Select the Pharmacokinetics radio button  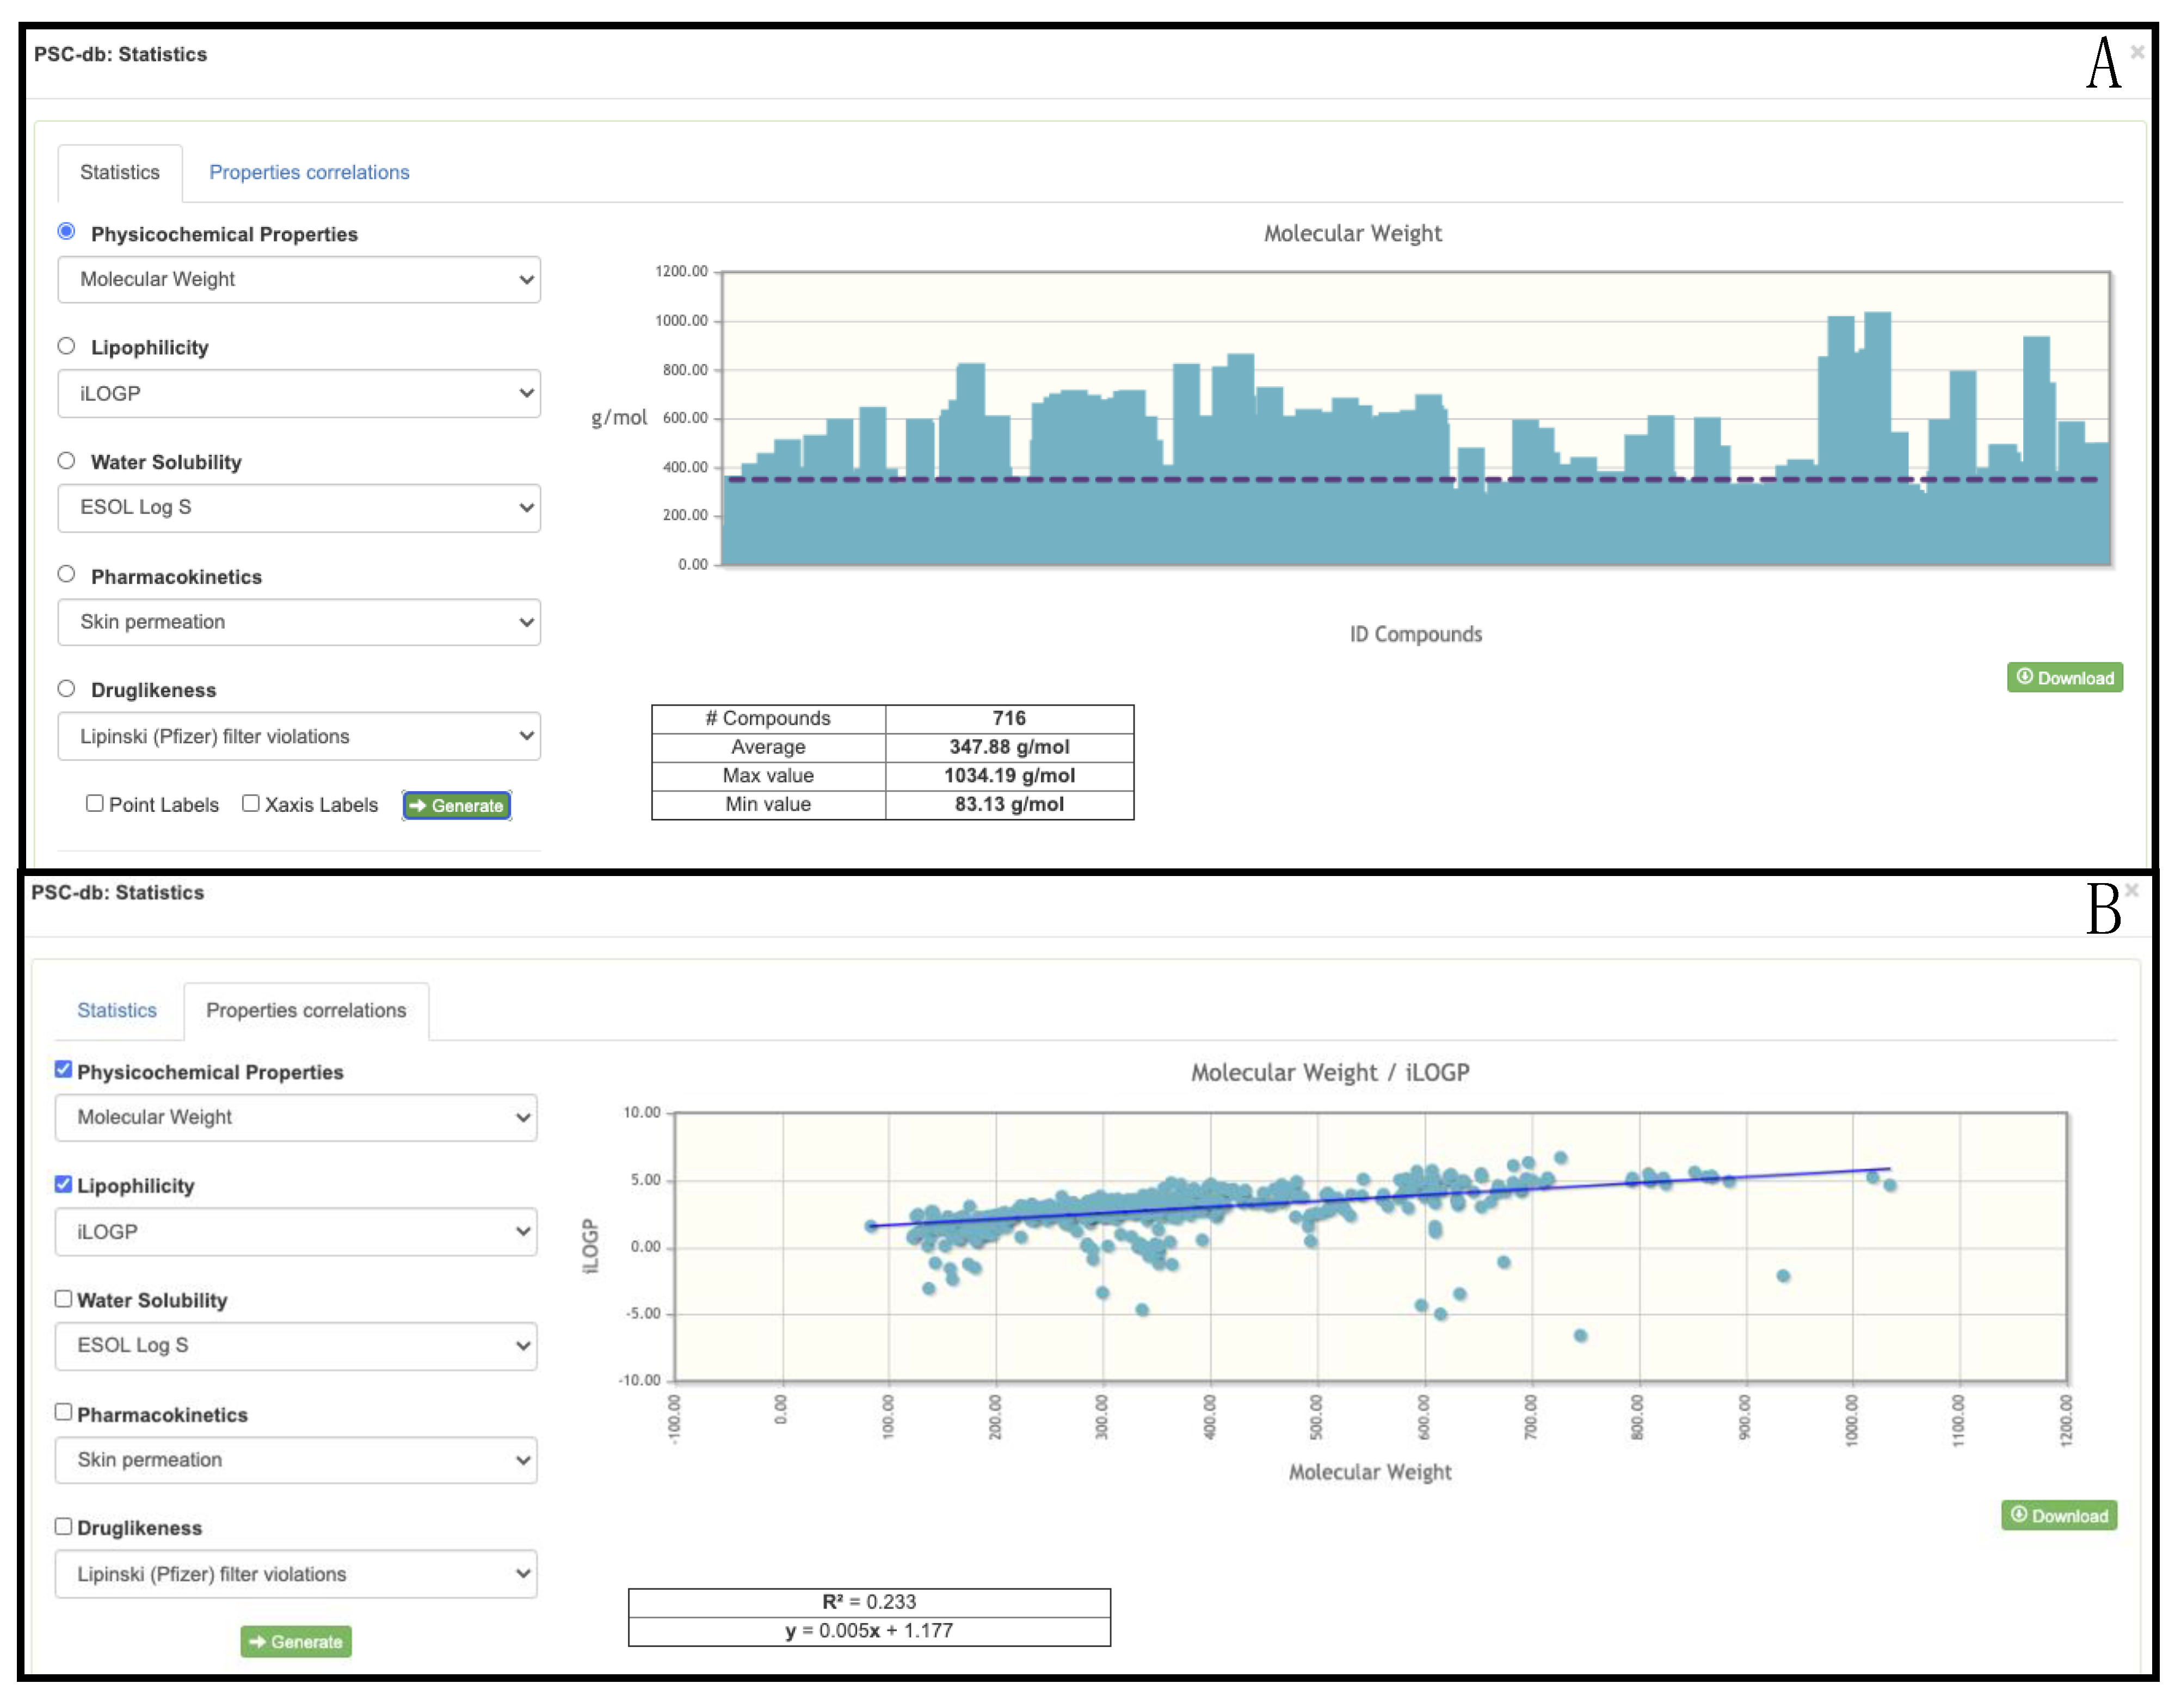(x=66, y=574)
